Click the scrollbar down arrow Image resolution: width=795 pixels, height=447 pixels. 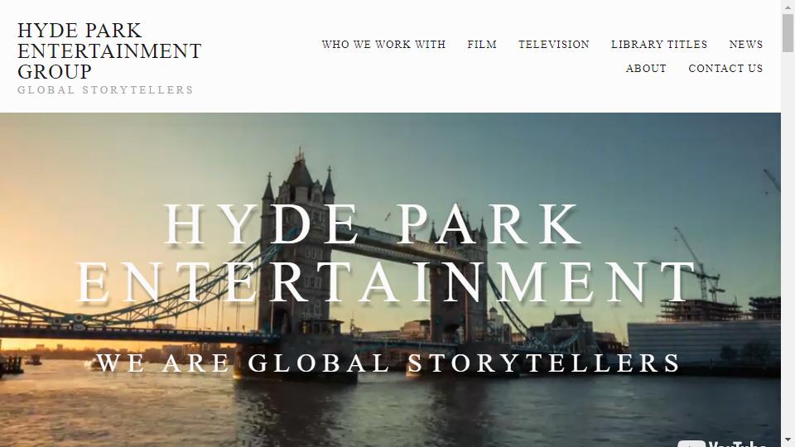(x=788, y=441)
